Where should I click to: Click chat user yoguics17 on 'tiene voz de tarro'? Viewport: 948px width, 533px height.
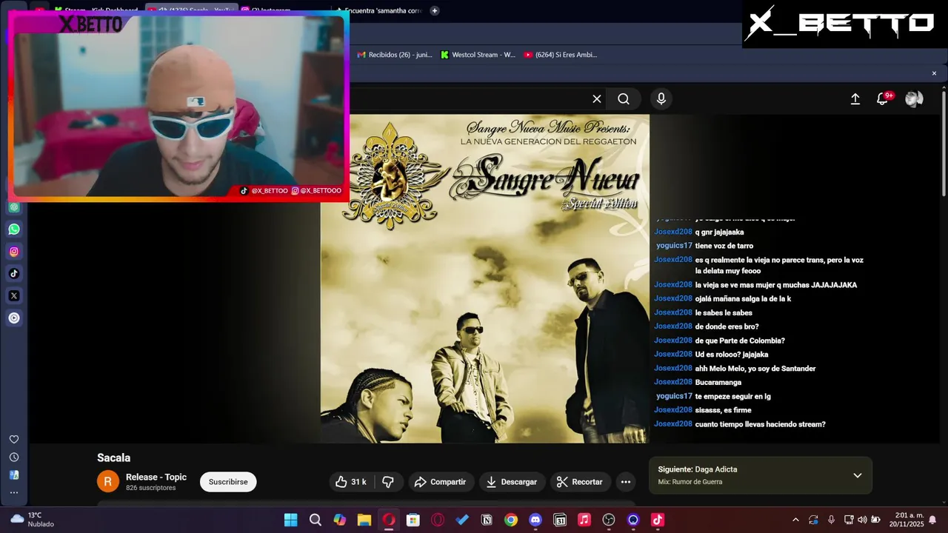click(674, 246)
